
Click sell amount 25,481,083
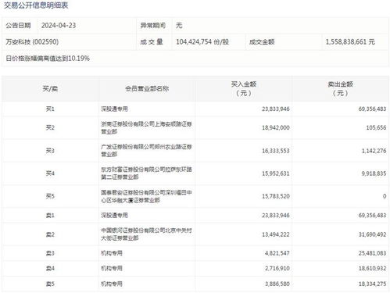pos(372,253)
